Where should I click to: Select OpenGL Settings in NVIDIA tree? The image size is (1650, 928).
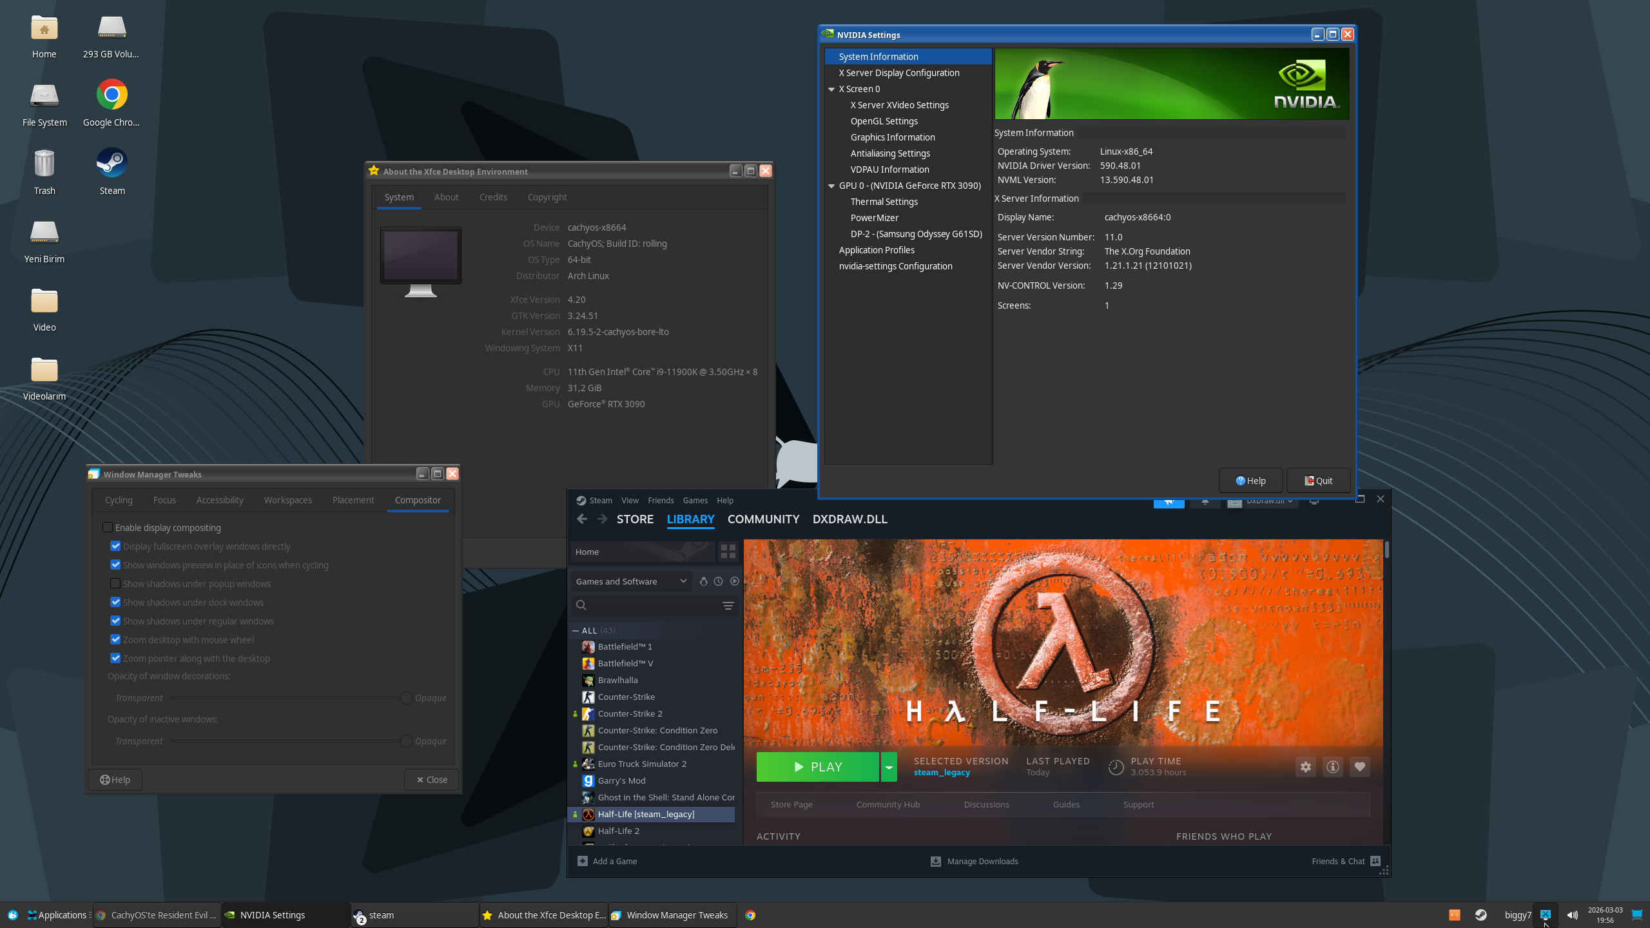tap(884, 121)
